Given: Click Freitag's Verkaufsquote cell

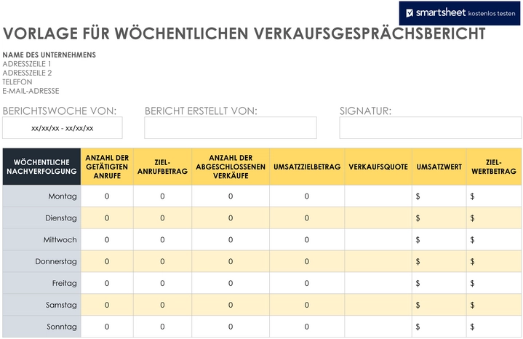Looking at the screenshot, I should (378, 283).
